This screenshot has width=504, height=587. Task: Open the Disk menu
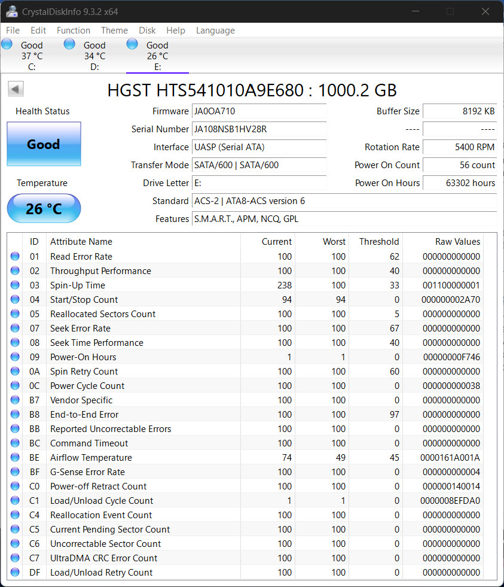pyautogui.click(x=147, y=31)
